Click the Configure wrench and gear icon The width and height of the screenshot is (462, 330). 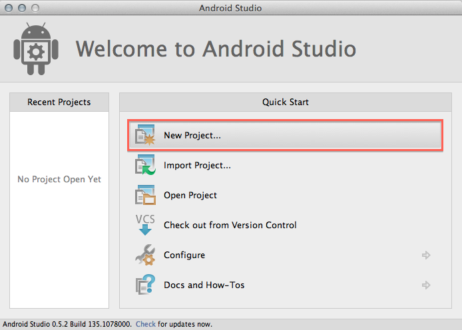point(145,255)
